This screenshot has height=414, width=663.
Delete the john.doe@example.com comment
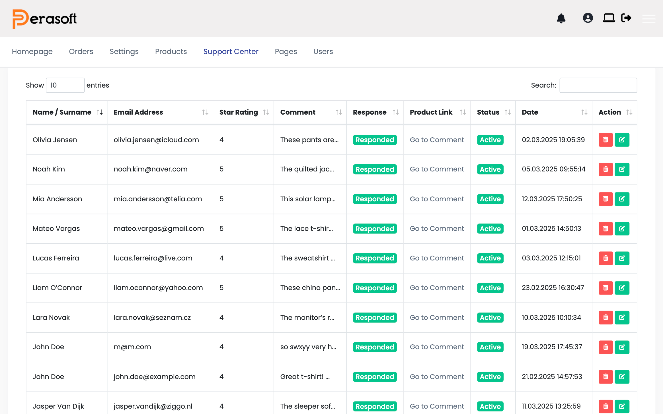pyautogui.click(x=605, y=377)
